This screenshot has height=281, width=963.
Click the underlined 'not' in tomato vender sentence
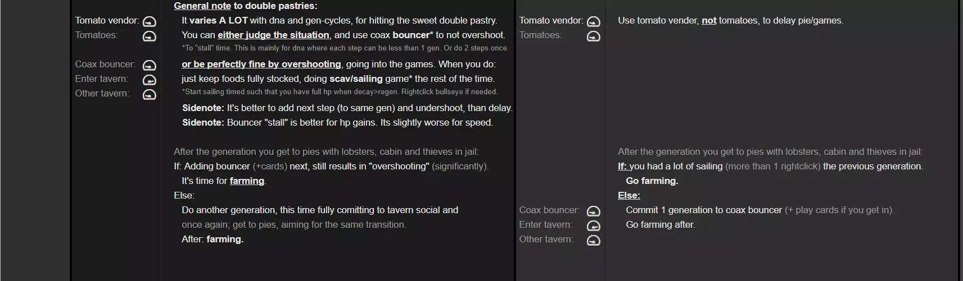coord(709,21)
